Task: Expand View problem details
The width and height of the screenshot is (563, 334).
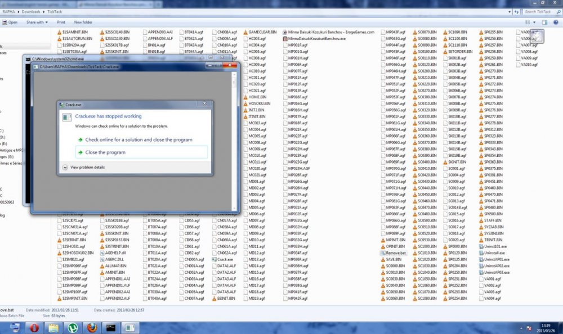Action: (x=83, y=167)
